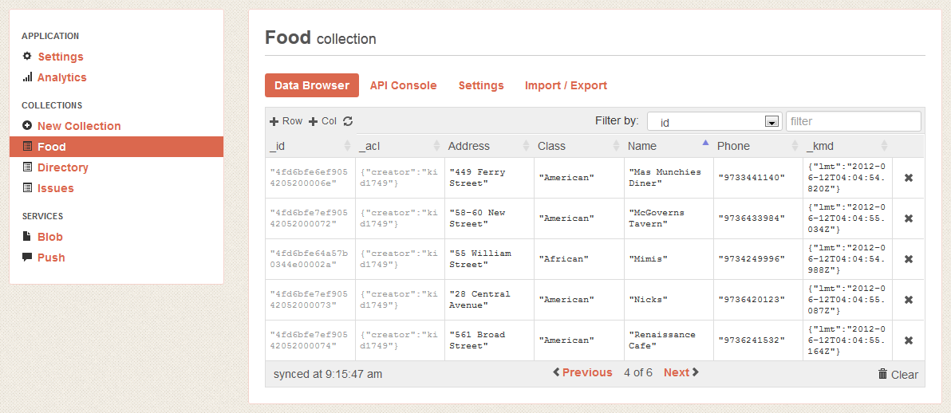
Task: Sort table by Class column
Action: pos(551,146)
